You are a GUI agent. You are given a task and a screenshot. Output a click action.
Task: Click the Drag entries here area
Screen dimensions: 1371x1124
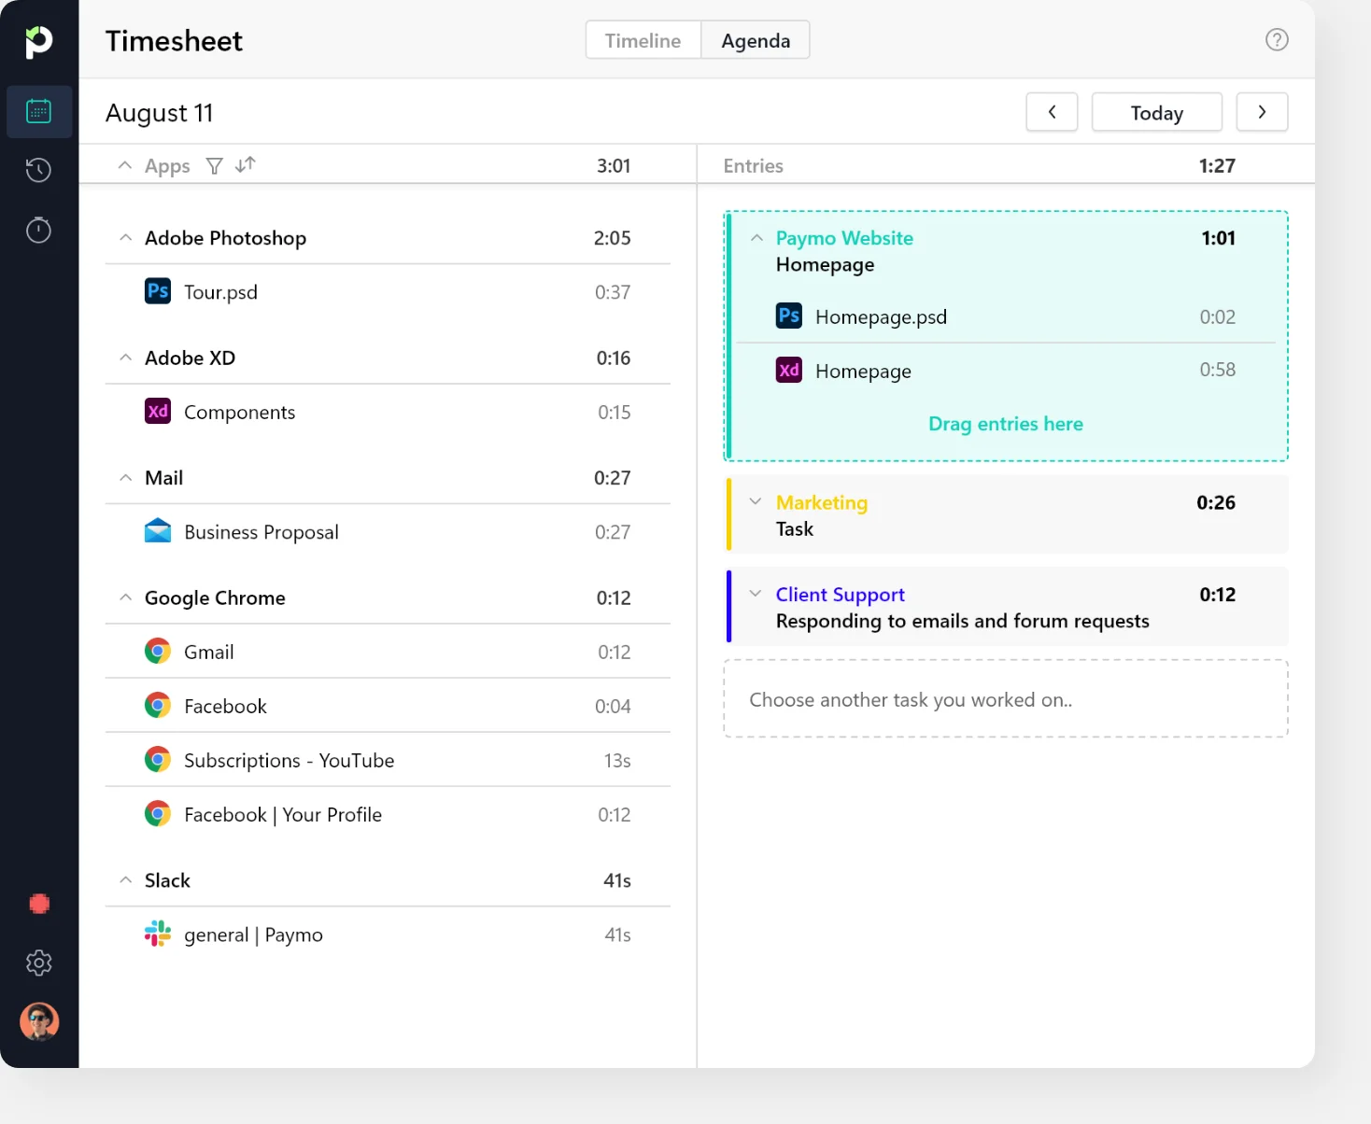click(1006, 424)
